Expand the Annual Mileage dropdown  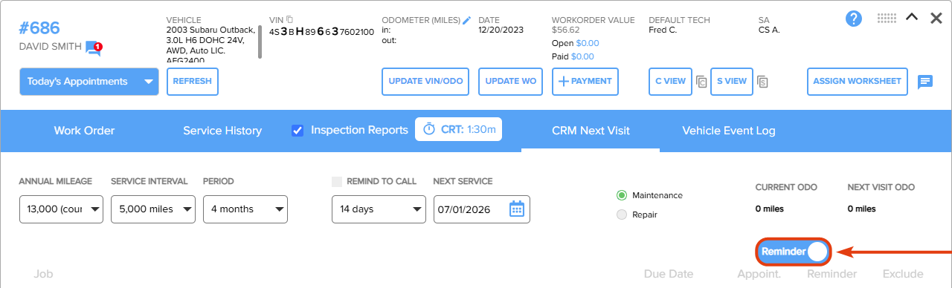[61, 209]
